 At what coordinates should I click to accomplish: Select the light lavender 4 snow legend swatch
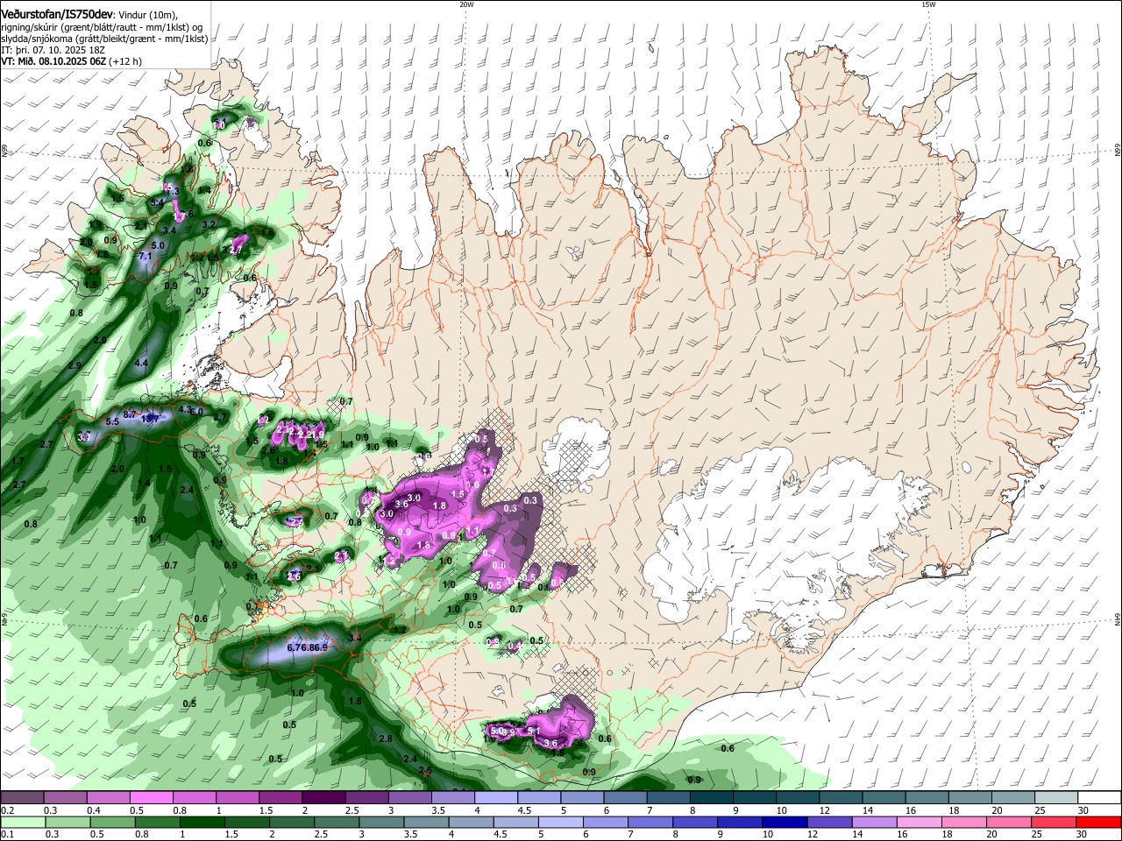495,798
